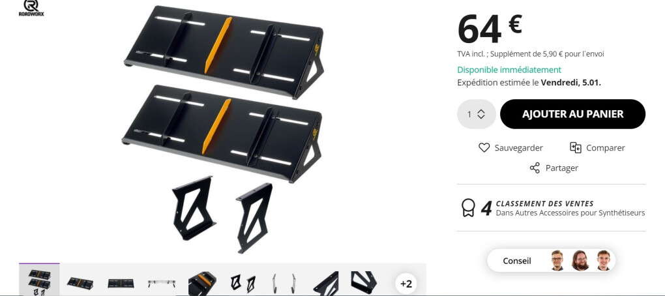Show the +2 additional product images
Screen dimensions: 665x296
tap(406, 283)
